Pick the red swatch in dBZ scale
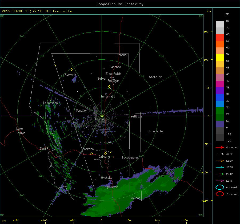Screen dimensions: 240x224 click(x=220, y=37)
